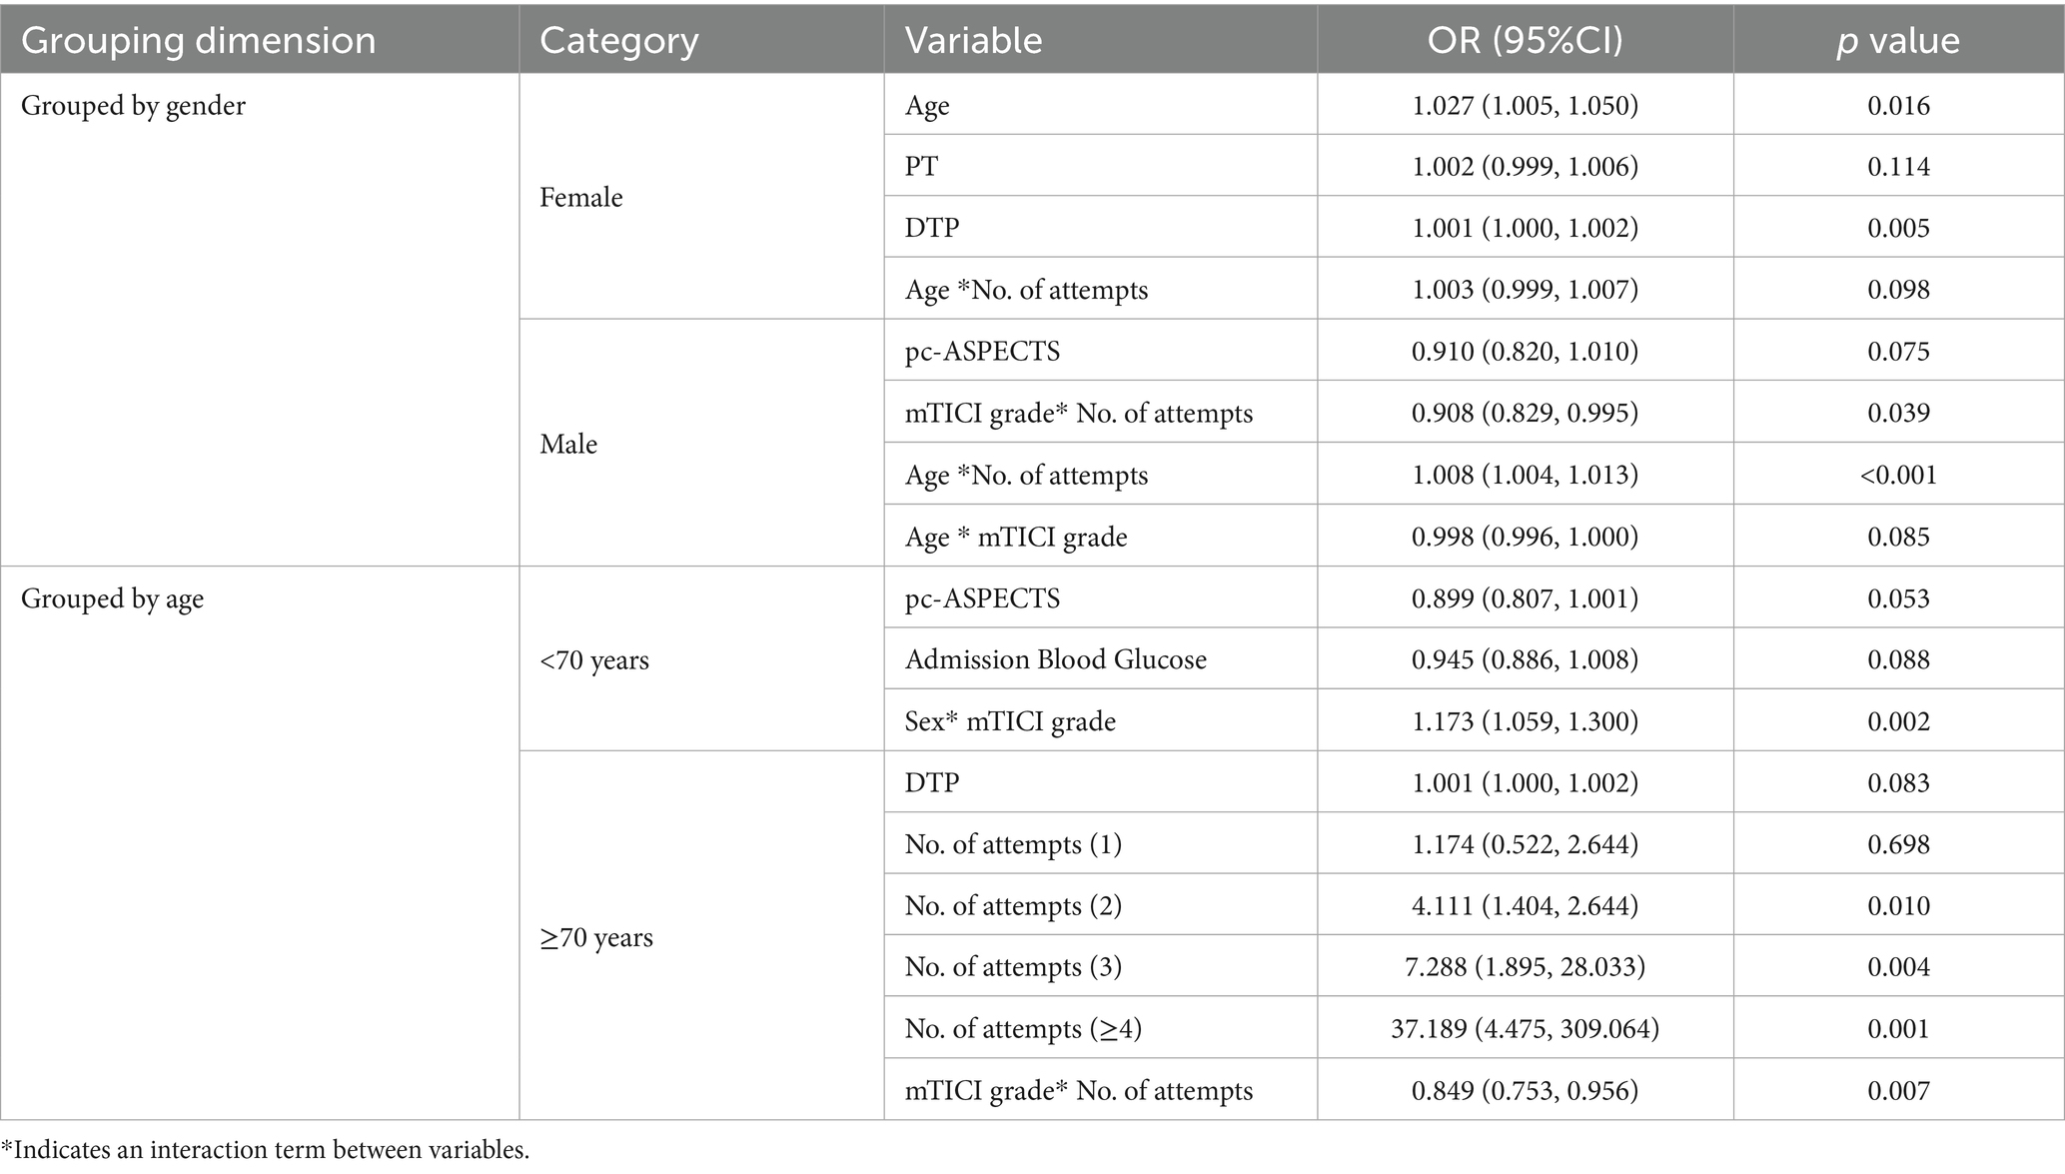Select the "<70 years" category cell

click(x=594, y=660)
